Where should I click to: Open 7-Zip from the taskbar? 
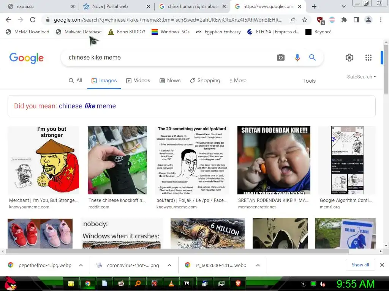tap(187, 283)
